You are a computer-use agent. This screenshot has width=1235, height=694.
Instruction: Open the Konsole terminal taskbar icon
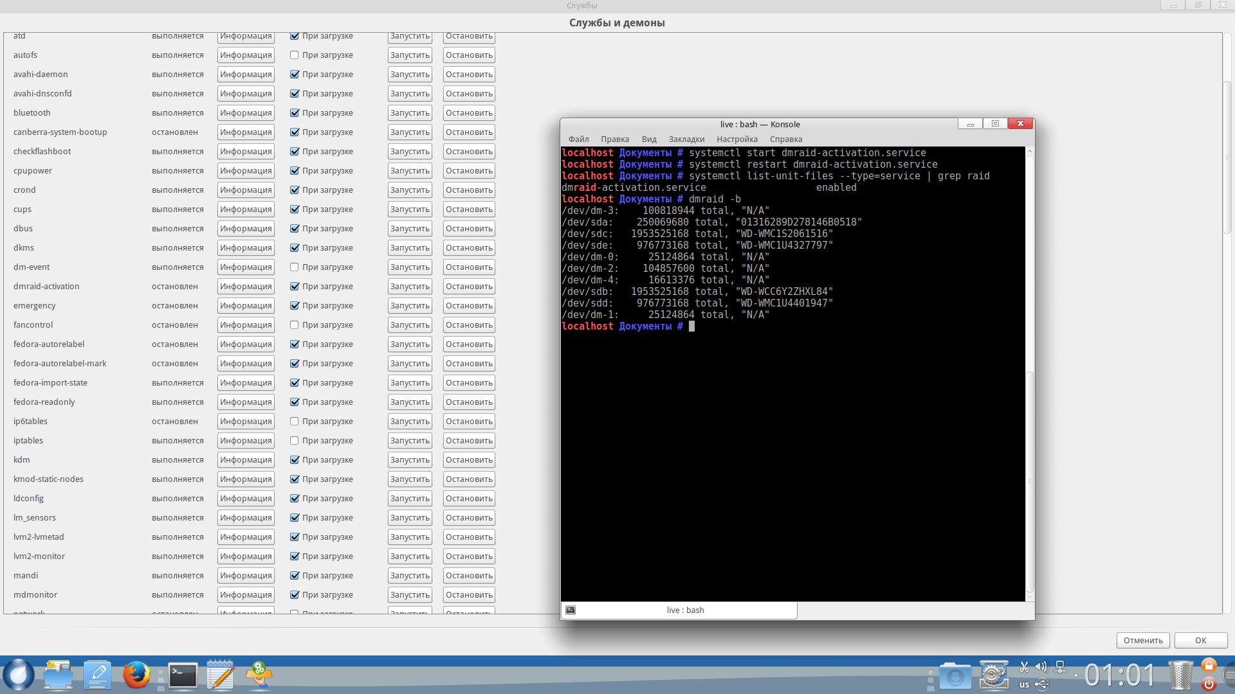click(183, 675)
